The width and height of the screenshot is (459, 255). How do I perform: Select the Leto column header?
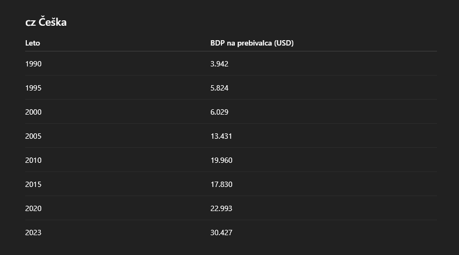point(33,43)
